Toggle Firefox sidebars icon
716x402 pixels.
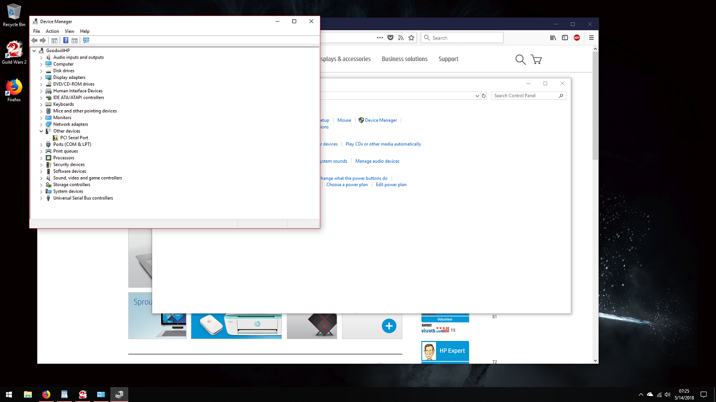(x=565, y=38)
